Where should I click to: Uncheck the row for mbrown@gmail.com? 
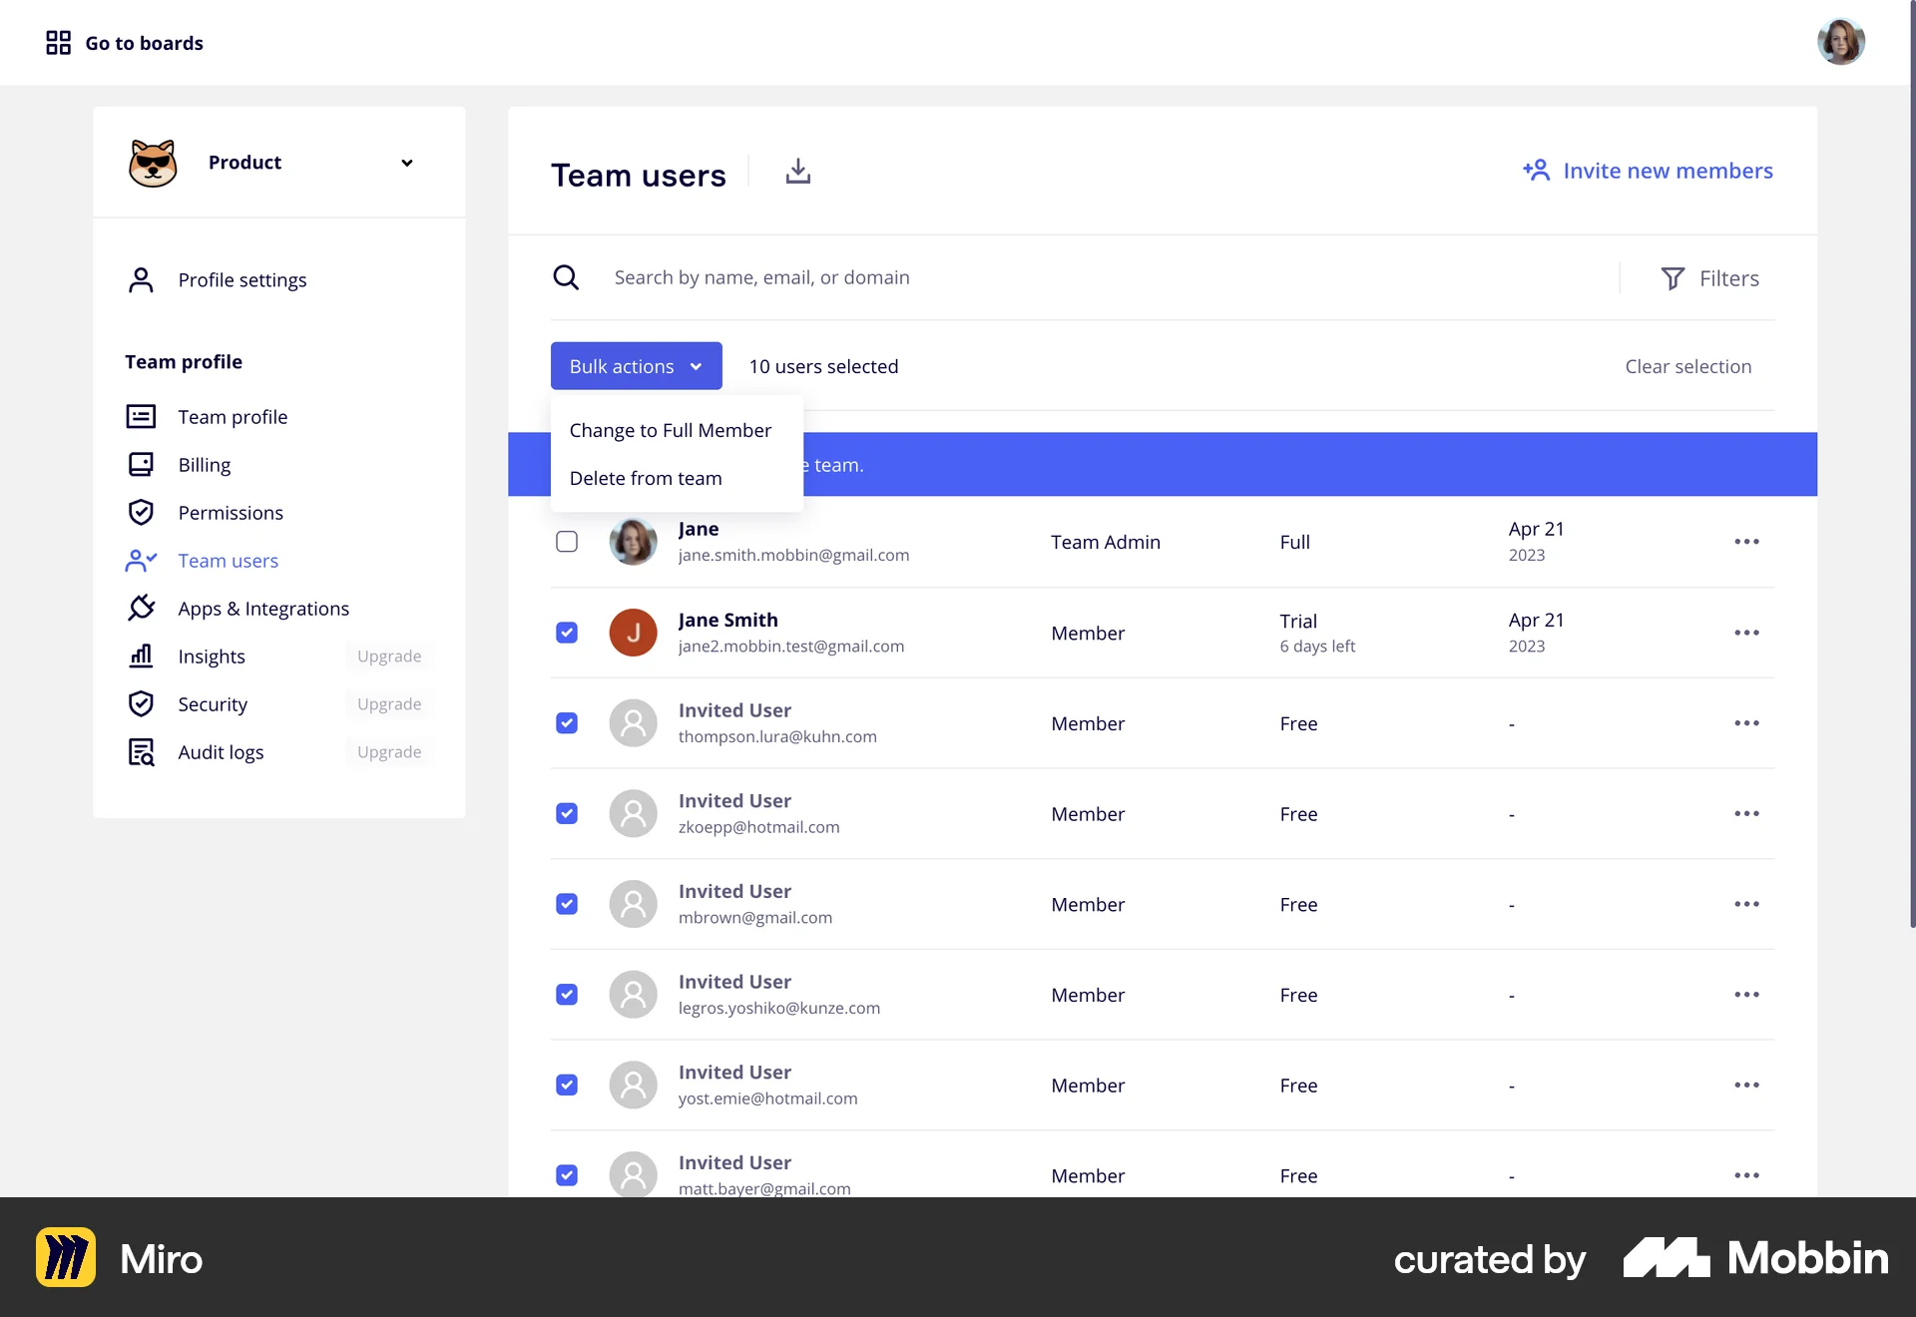567,904
